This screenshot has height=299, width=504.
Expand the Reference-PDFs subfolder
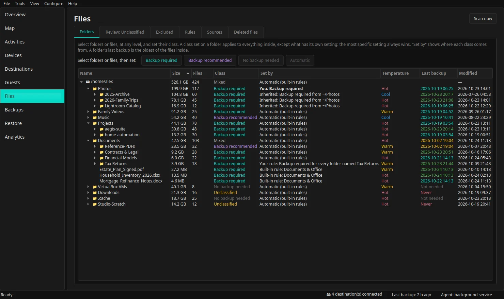[x=95, y=146]
